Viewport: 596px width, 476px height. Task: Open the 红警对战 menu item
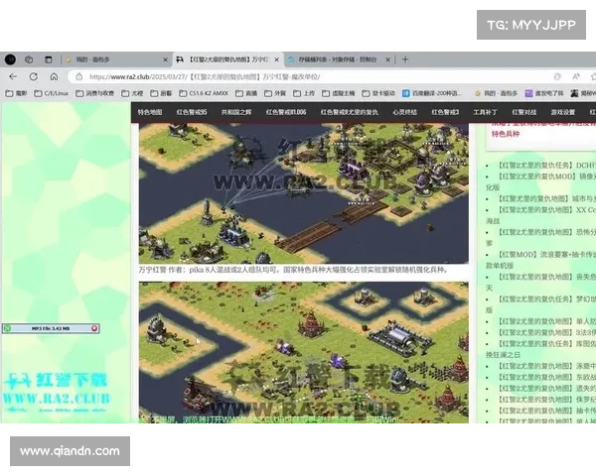click(x=524, y=112)
